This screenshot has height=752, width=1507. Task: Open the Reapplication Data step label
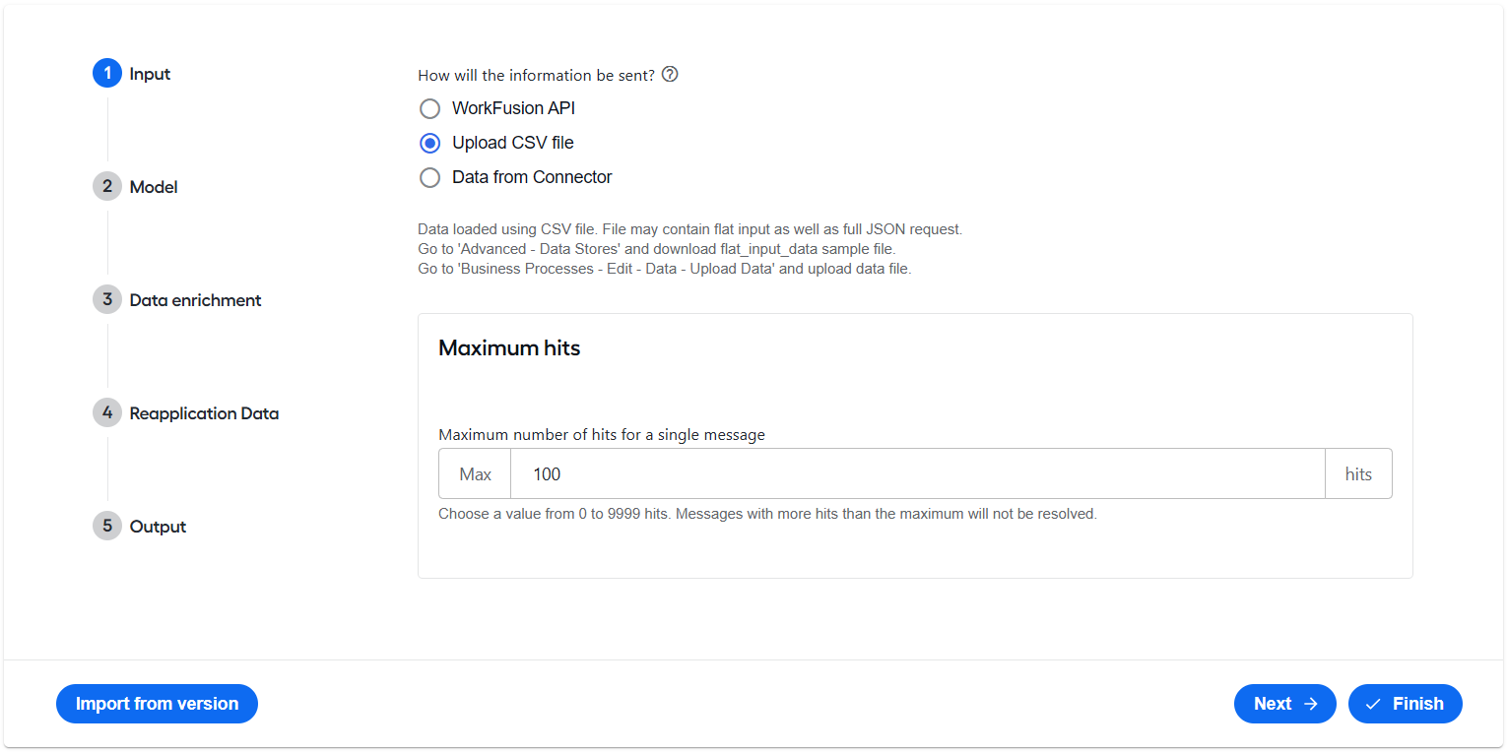point(204,413)
